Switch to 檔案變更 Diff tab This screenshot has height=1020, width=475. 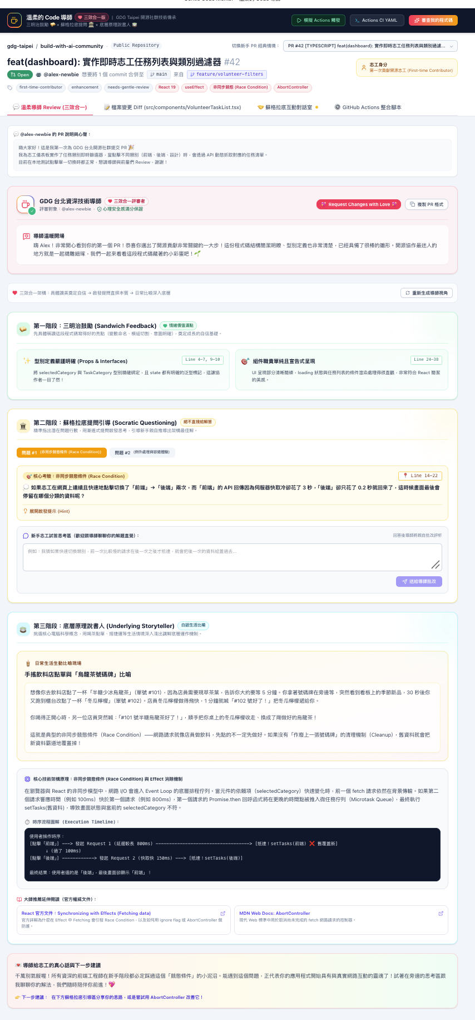point(172,107)
